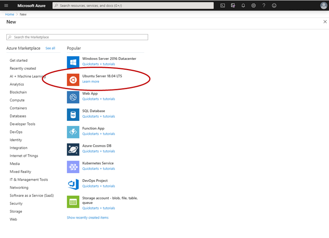The height and width of the screenshot is (238, 329).
Task: Open portal settings gear
Action: point(254,6)
